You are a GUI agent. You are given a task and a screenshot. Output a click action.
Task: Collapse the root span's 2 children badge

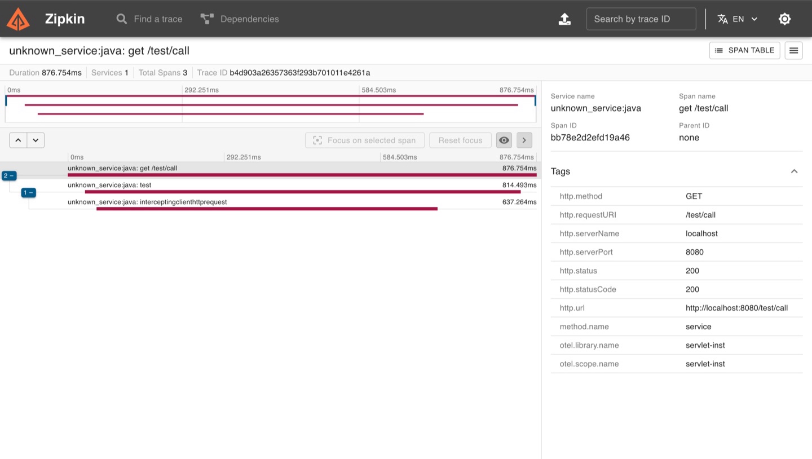click(x=9, y=176)
